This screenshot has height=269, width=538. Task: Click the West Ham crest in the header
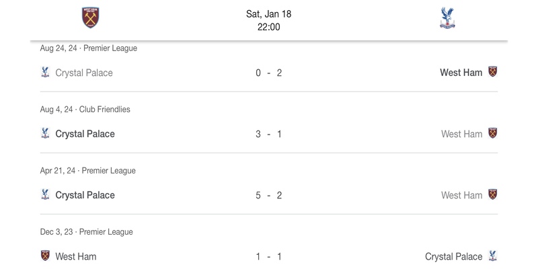tap(90, 18)
